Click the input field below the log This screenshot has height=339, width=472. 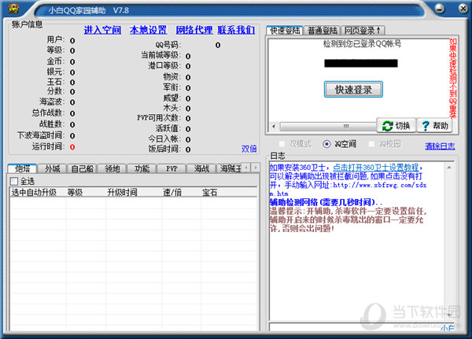[361, 327]
